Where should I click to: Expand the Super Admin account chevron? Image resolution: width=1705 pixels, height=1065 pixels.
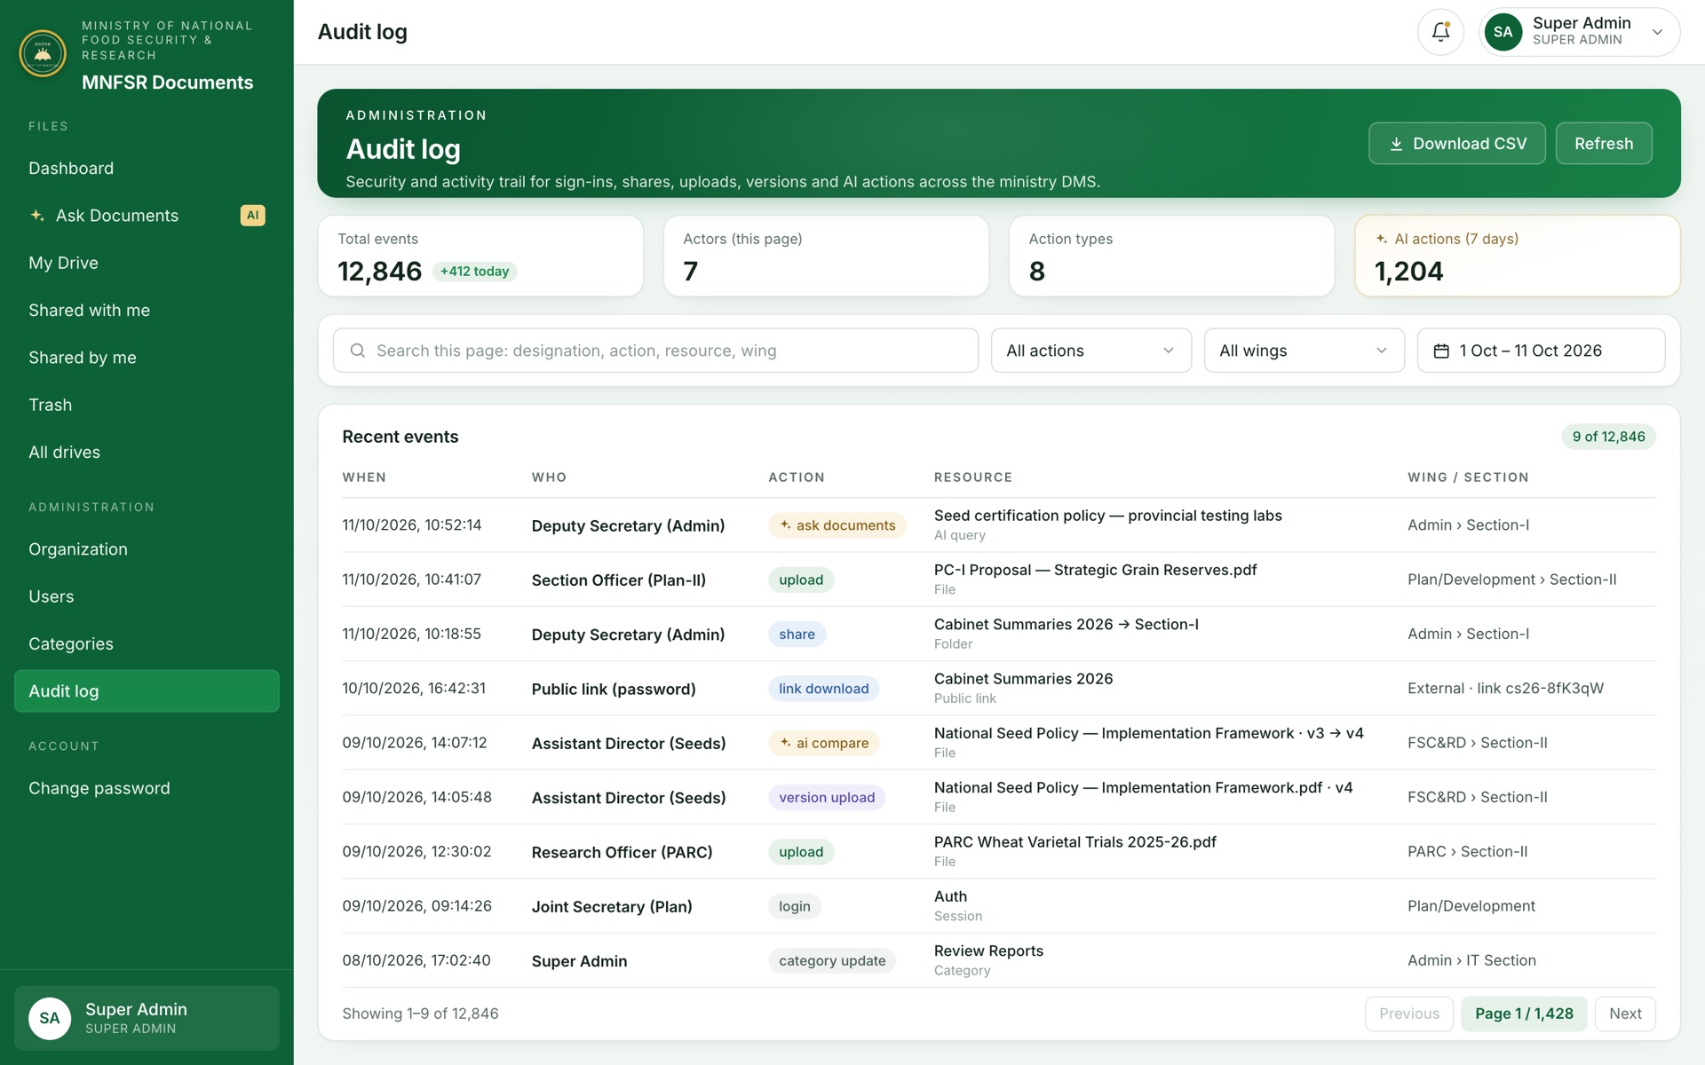[x=1657, y=32]
